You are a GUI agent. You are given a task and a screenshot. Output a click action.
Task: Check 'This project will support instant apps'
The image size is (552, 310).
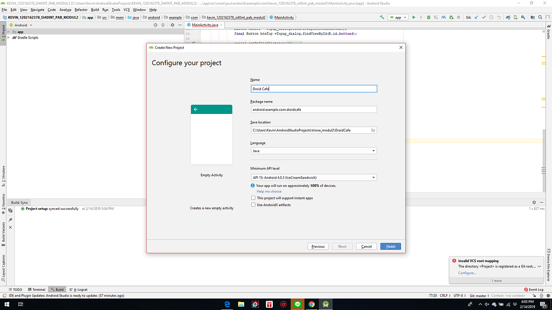(253, 197)
